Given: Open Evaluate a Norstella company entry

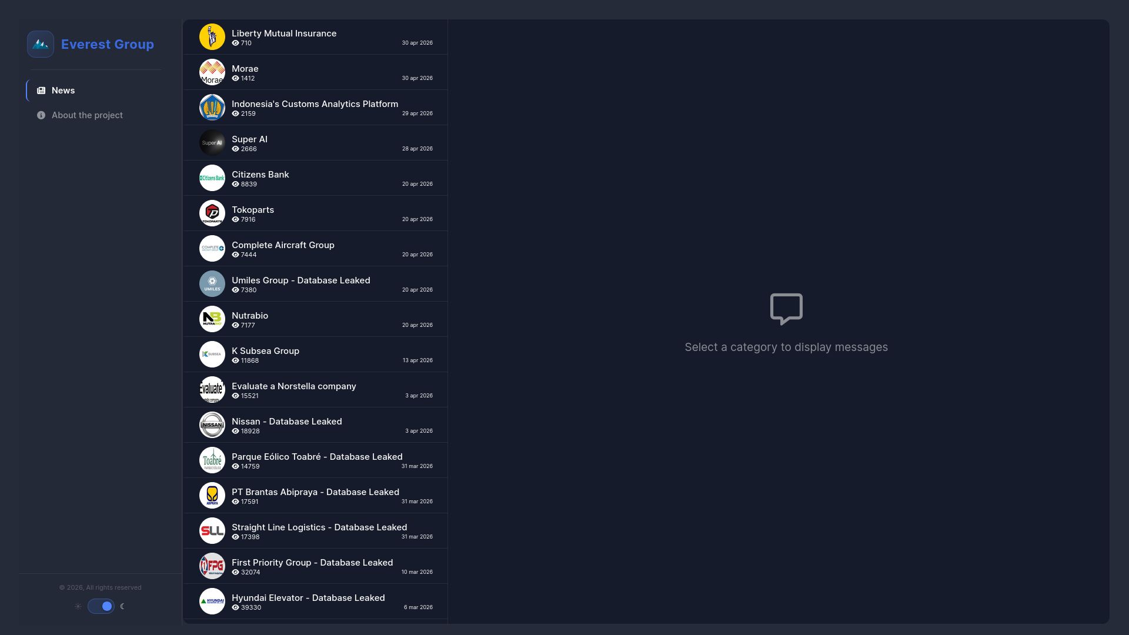Looking at the screenshot, I should (315, 390).
